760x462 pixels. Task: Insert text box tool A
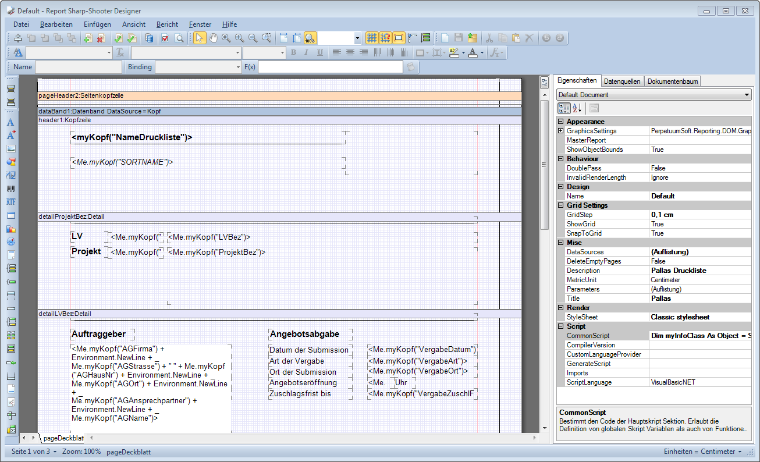(11, 122)
